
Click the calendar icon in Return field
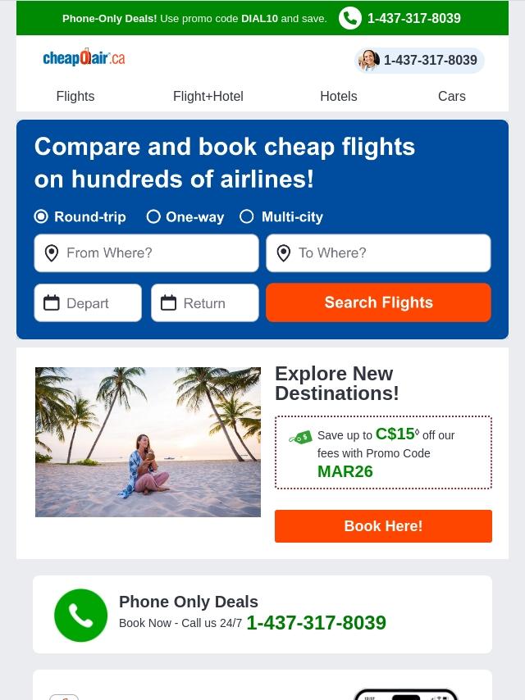[x=168, y=302]
